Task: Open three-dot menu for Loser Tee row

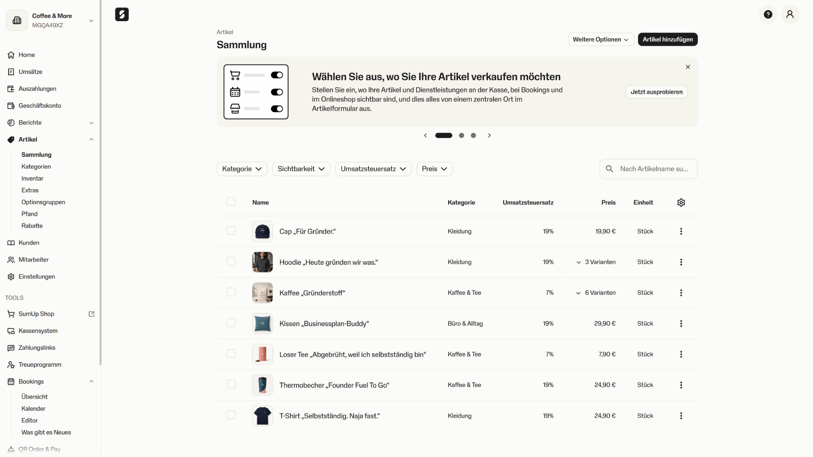Action: pyautogui.click(x=681, y=355)
